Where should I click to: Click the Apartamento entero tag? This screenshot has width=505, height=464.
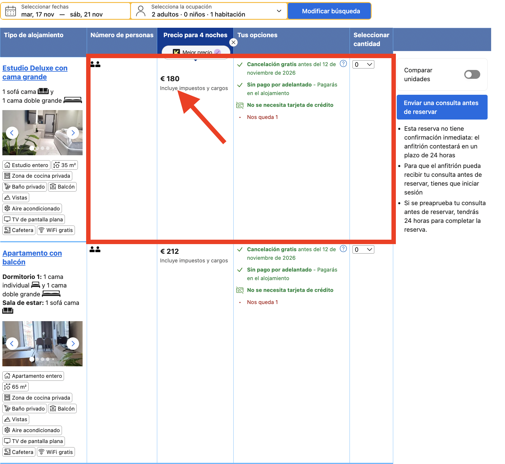(x=33, y=376)
